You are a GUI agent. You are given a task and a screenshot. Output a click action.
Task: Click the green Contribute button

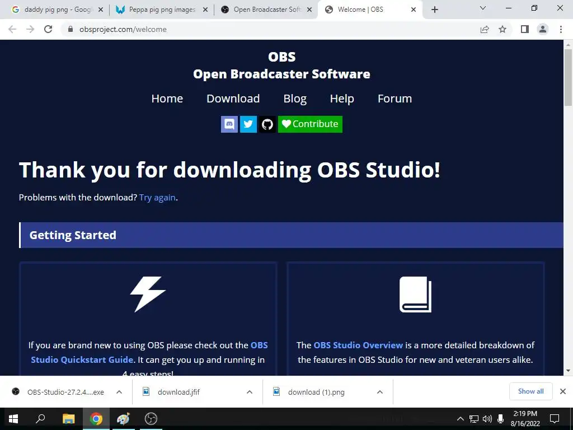pyautogui.click(x=310, y=124)
